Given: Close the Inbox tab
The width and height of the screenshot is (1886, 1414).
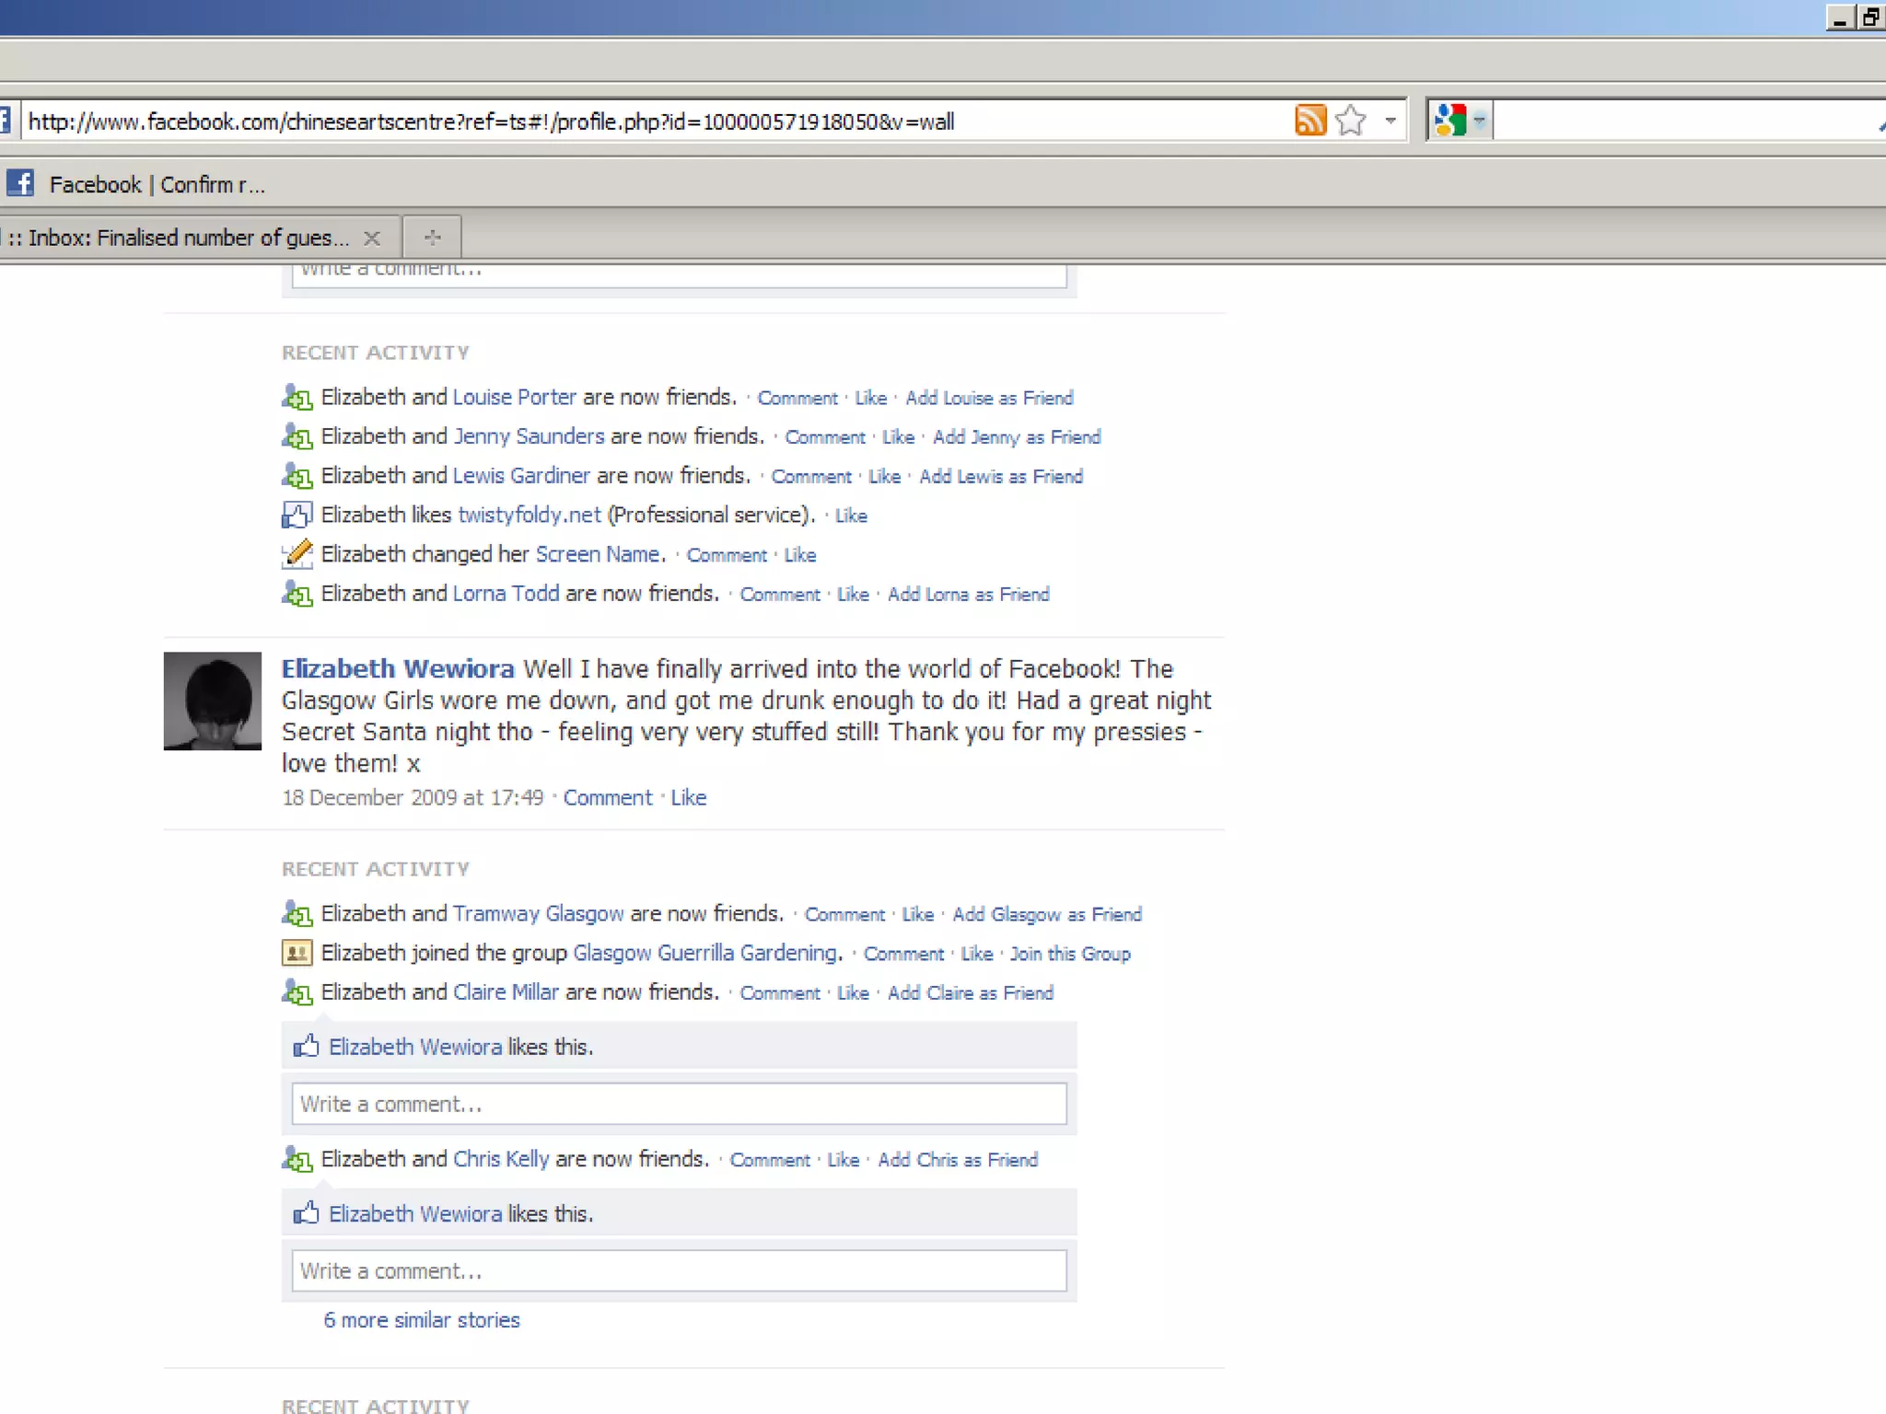Looking at the screenshot, I should (x=372, y=238).
